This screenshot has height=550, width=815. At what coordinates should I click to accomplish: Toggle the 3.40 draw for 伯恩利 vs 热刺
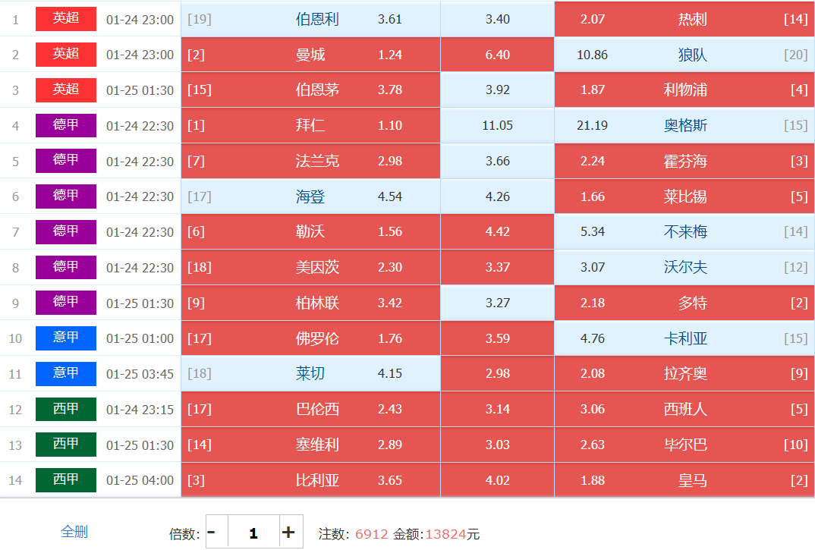tap(497, 19)
